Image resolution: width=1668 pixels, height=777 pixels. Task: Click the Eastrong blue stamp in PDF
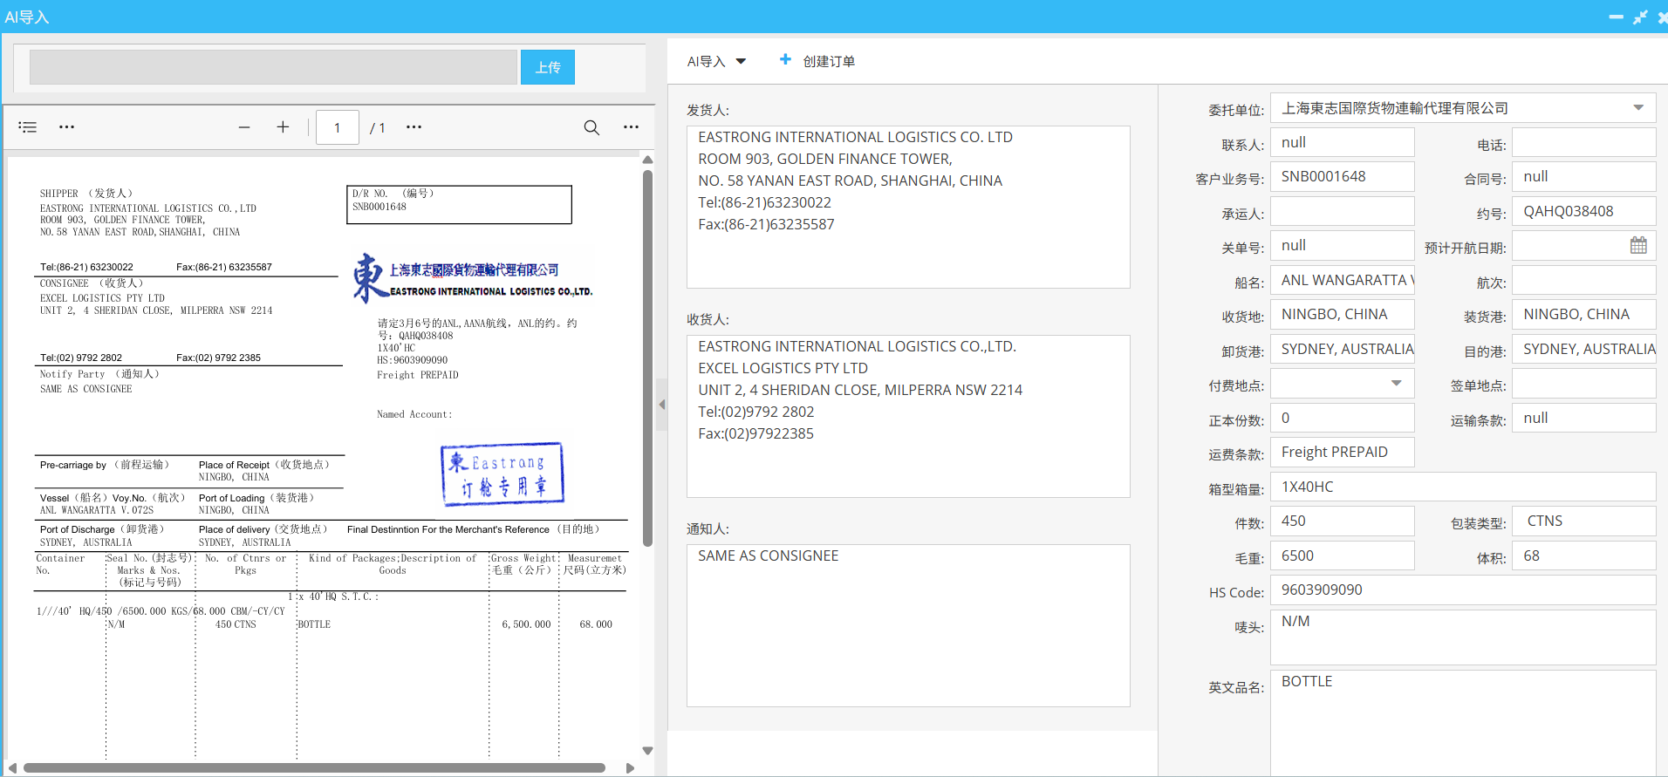pos(502,474)
